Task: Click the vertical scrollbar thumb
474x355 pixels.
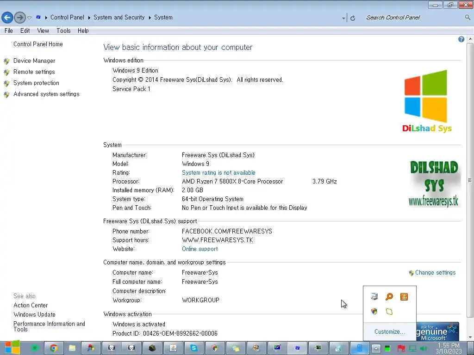Action: (x=470, y=180)
